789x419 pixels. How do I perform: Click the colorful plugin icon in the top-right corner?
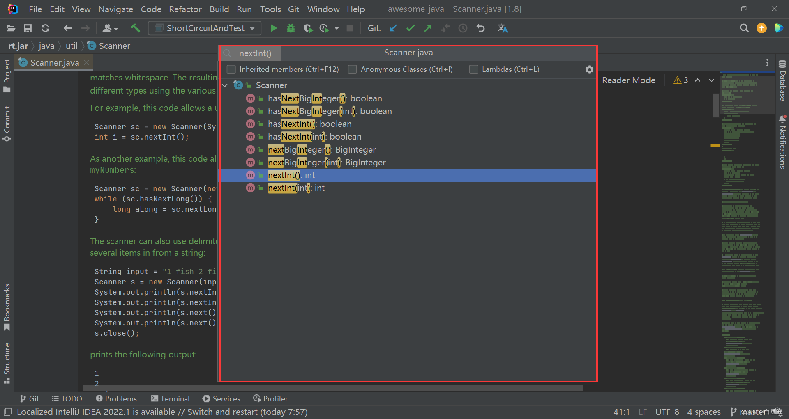pos(779,28)
